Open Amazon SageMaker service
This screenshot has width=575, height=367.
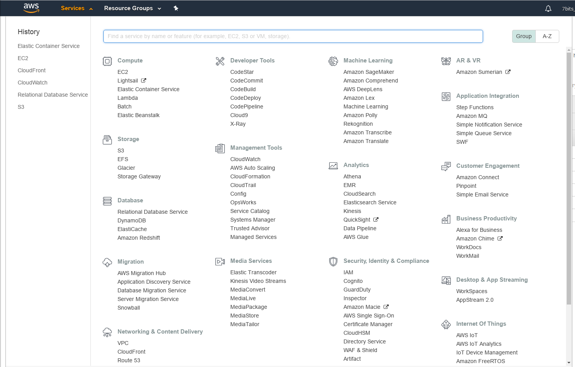(x=369, y=72)
